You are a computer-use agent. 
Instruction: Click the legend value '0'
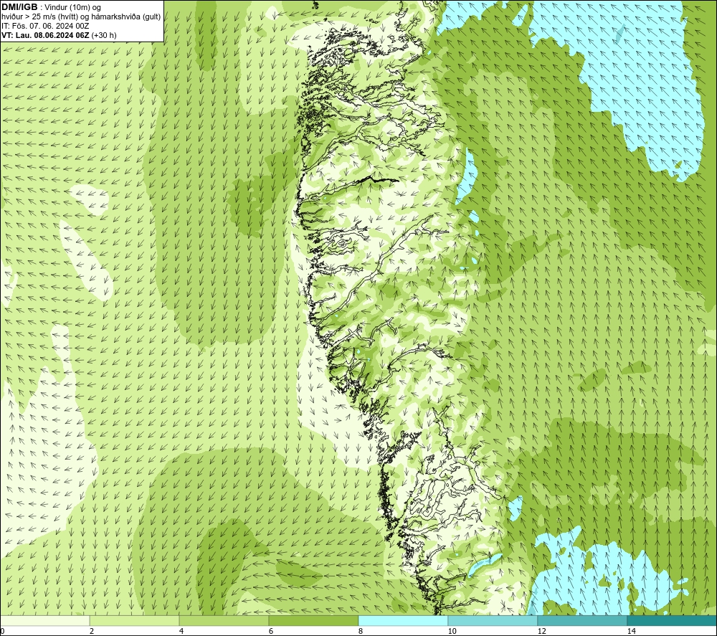click(x=2, y=632)
